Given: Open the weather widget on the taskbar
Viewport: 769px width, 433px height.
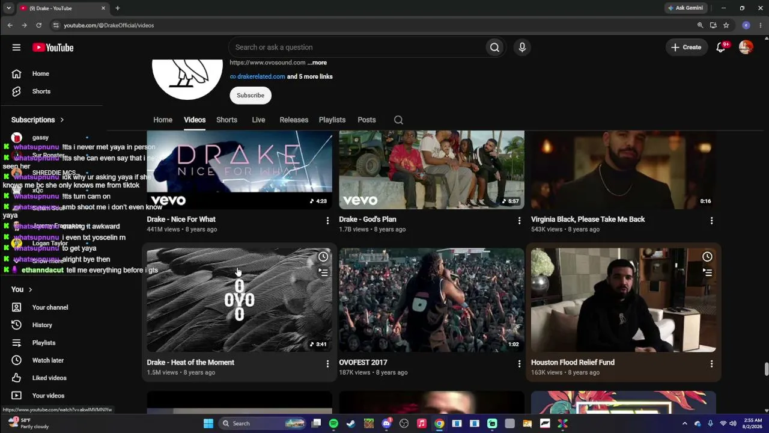Looking at the screenshot, I should [28, 423].
